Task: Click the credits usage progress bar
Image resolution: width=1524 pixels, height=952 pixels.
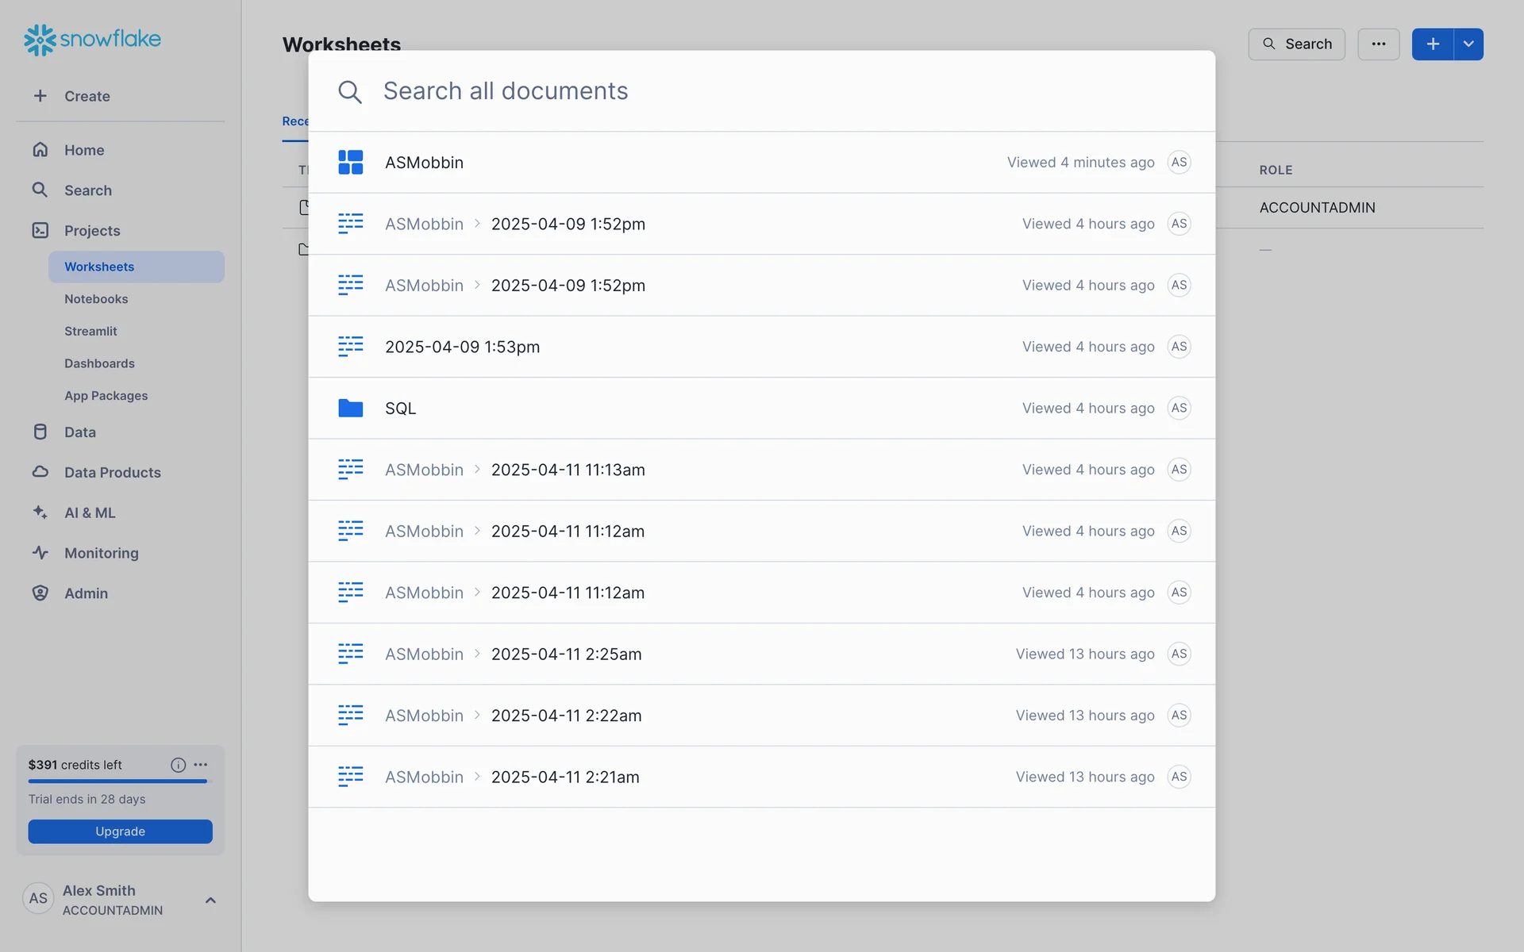Action: coord(117,781)
